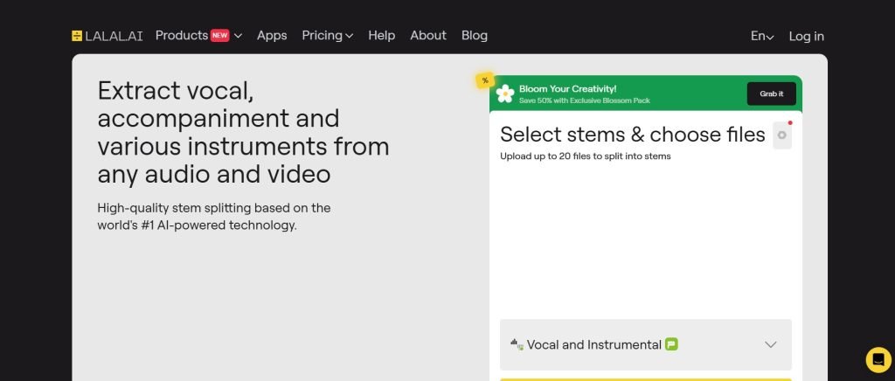The image size is (895, 381).
Task: Click the Bloom Your Creativity banner text
Action: [567, 89]
